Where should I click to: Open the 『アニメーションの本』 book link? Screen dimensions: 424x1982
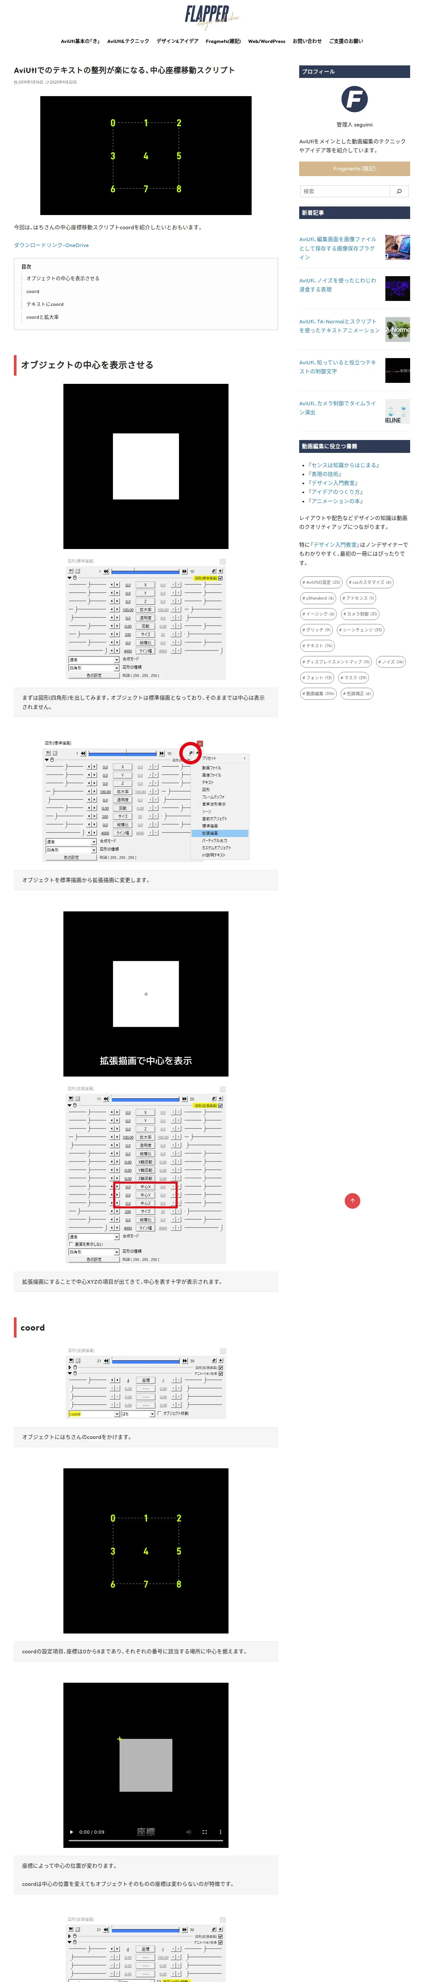click(336, 501)
